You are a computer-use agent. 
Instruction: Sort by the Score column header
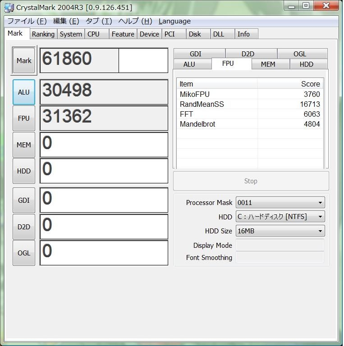pos(290,84)
